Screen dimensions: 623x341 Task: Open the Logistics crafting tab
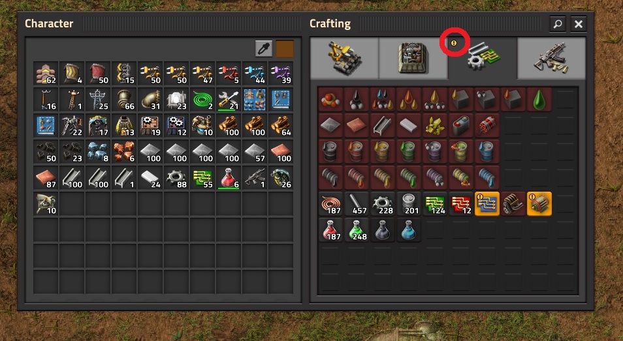[344, 58]
